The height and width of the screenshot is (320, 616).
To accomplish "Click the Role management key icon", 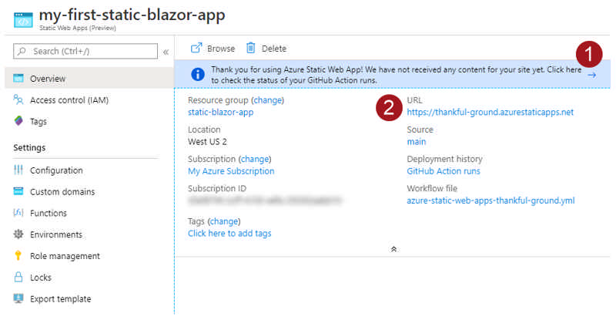I will click(18, 255).
